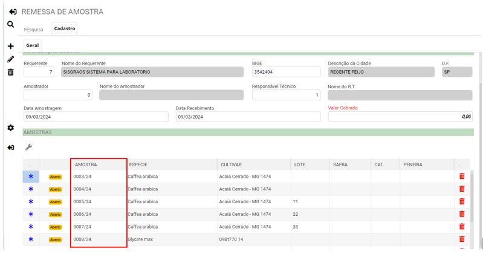Click the Aberto status badge for 0004/24
Screen dimensions: 483x257
pos(55,189)
